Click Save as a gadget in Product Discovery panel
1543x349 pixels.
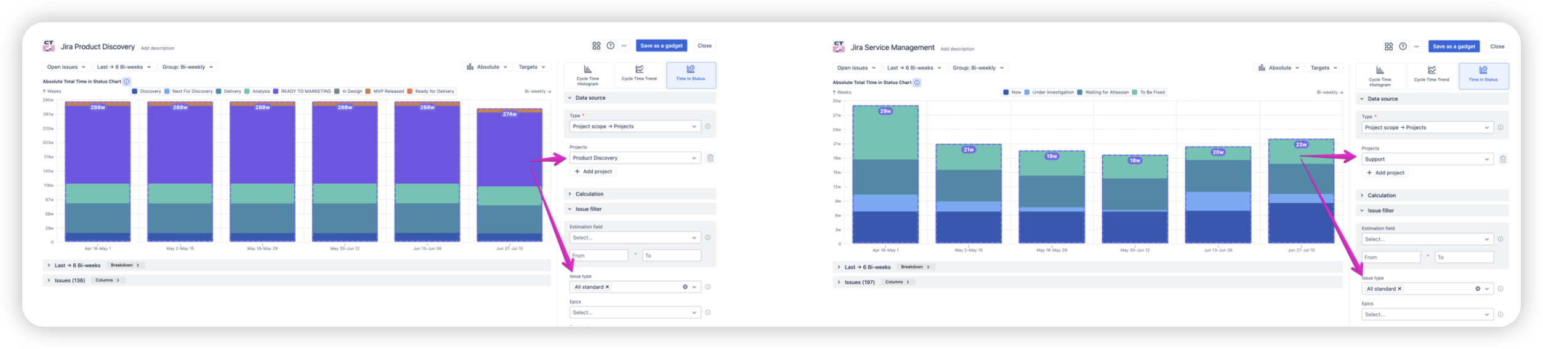pos(661,45)
